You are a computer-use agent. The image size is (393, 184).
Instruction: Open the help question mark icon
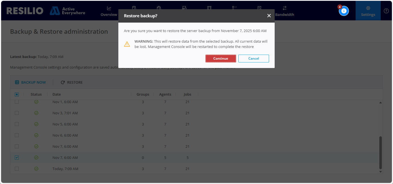click(x=386, y=11)
